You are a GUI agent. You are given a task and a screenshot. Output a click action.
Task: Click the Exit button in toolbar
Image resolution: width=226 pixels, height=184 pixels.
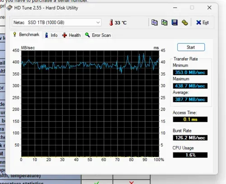pos(202,22)
